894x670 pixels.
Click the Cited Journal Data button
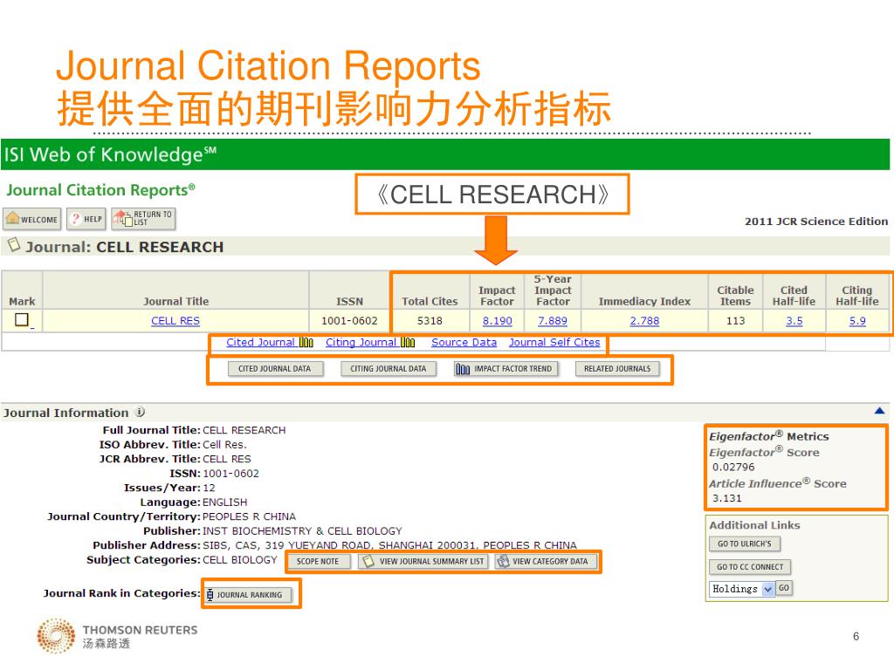[275, 369]
